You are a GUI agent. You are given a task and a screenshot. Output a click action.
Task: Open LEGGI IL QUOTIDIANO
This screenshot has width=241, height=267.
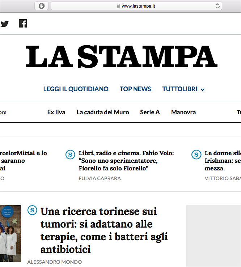[76, 89]
